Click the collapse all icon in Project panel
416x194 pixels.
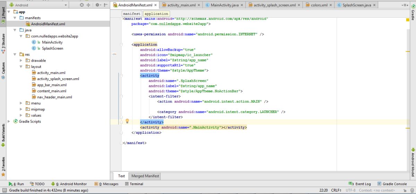click(88, 5)
